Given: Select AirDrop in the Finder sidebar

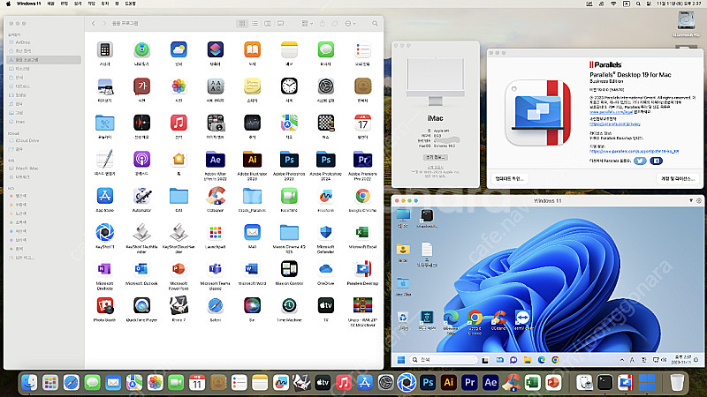Looking at the screenshot, I should (23, 42).
